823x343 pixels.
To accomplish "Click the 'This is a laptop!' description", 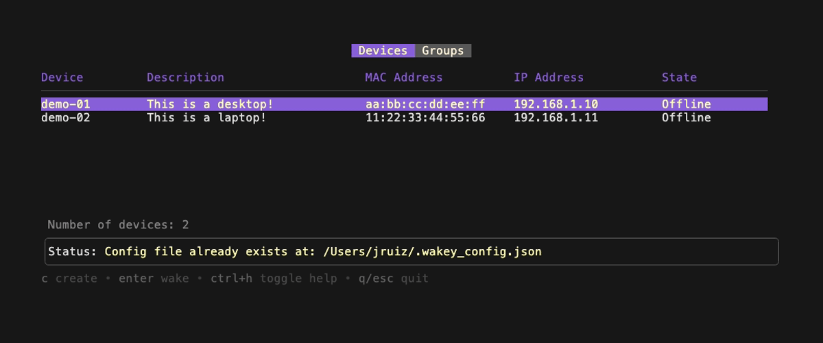I will pyautogui.click(x=206, y=118).
